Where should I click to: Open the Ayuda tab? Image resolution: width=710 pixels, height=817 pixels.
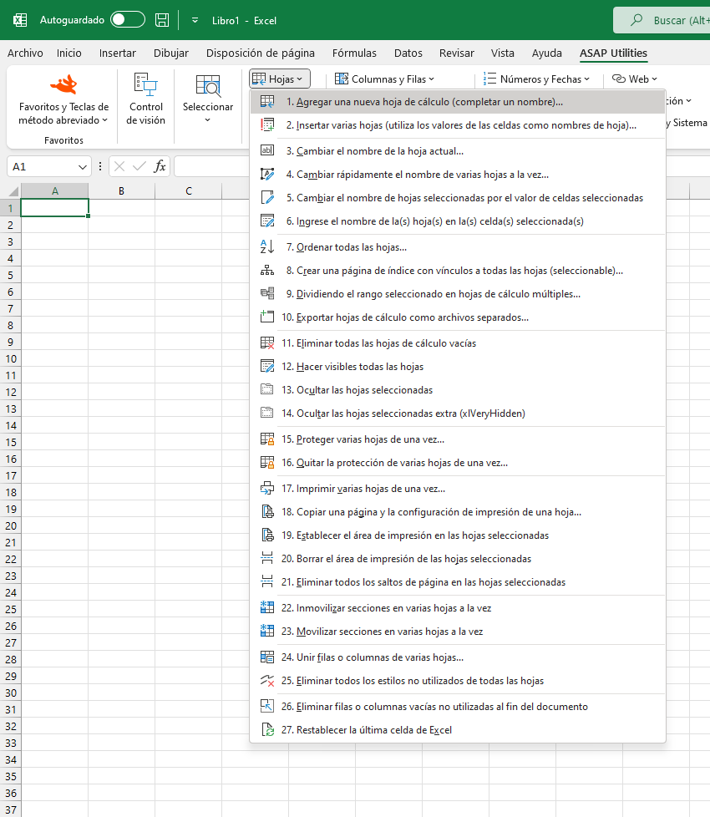(x=546, y=53)
